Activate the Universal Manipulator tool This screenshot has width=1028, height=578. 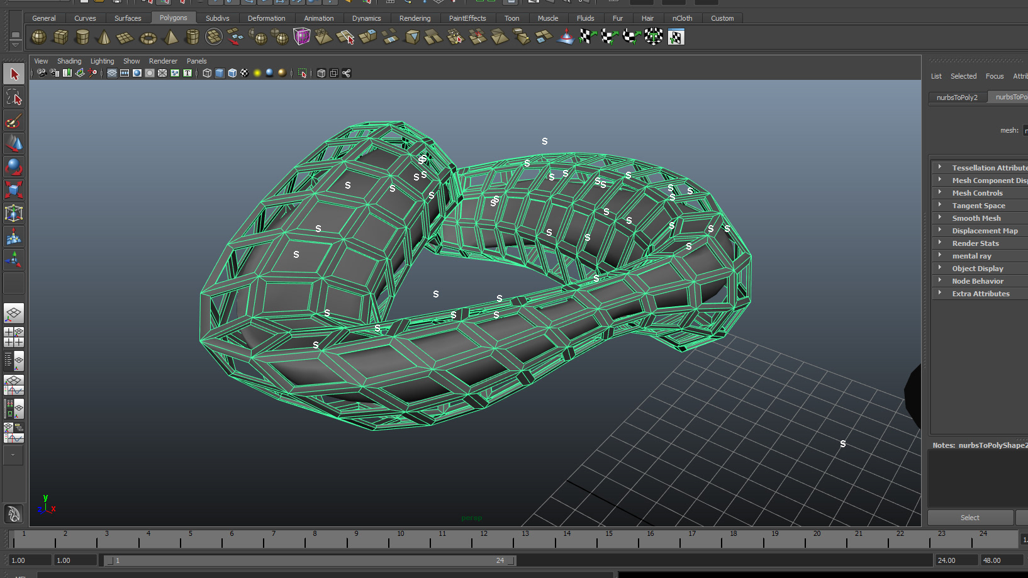tap(14, 213)
